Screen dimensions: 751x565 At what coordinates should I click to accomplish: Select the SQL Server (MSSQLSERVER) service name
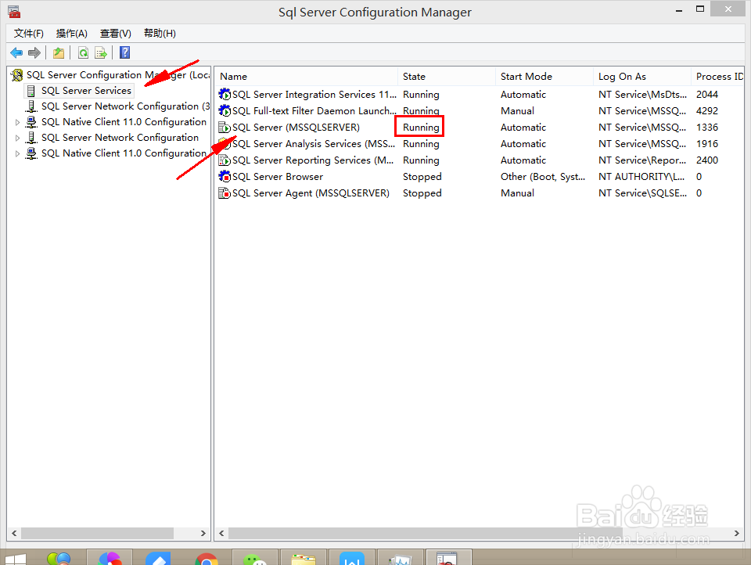pyautogui.click(x=296, y=127)
